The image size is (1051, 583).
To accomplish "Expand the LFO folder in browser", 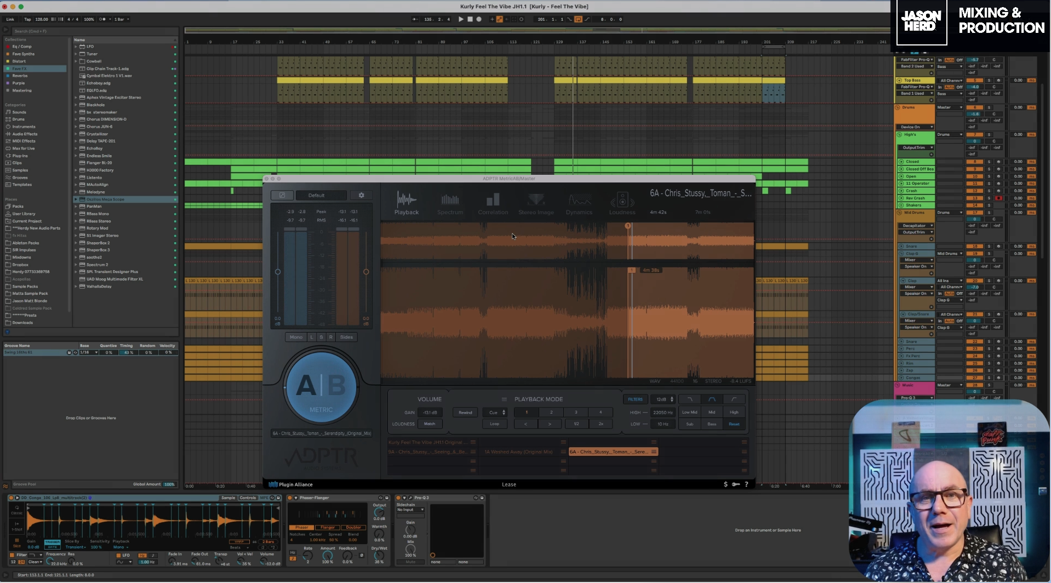I will coord(76,47).
